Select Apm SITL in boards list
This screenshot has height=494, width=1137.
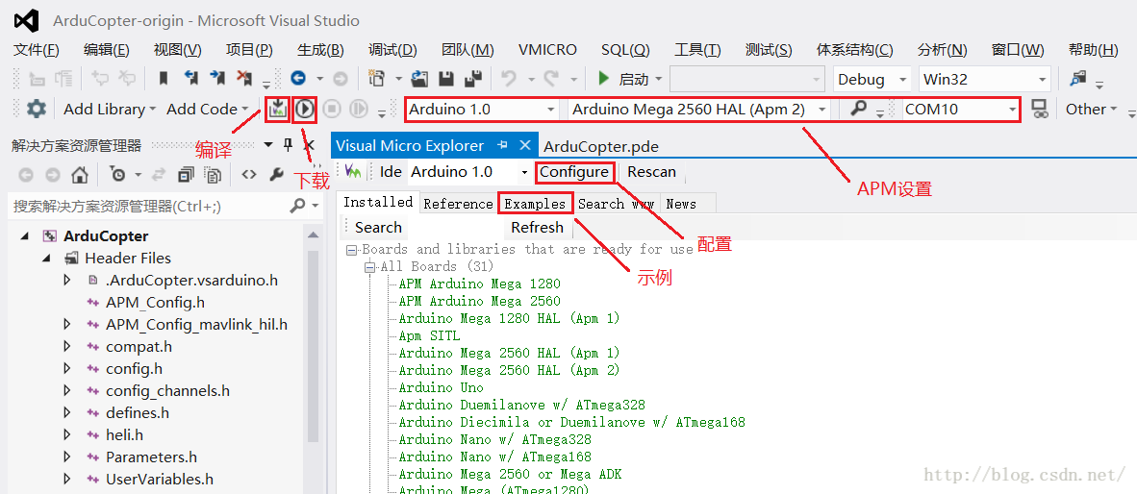(x=429, y=336)
